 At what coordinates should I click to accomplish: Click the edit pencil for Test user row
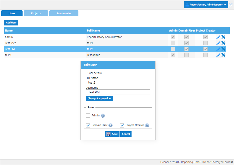(x=218, y=43)
